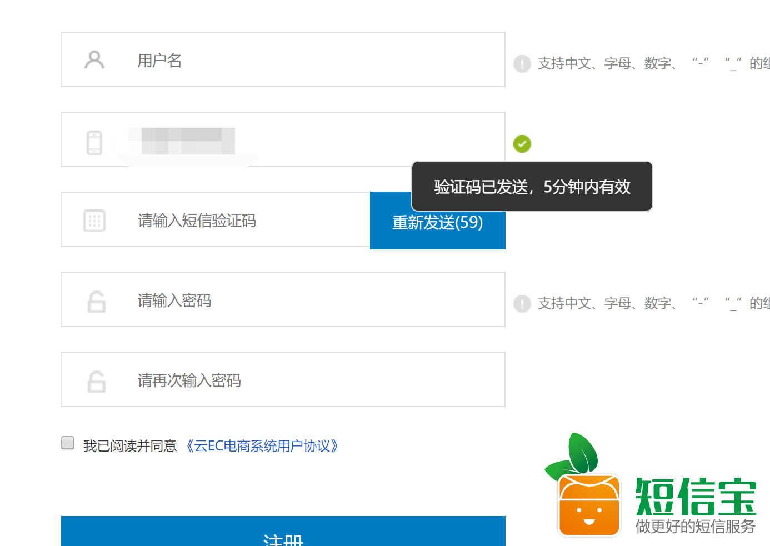This screenshot has width=770, height=546.
Task: Click the user silhouette icon in username field
Action: (94, 60)
